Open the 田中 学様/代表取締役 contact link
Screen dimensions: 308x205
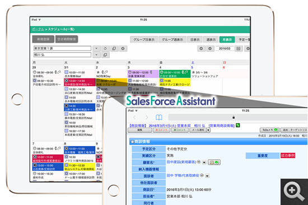(183, 175)
